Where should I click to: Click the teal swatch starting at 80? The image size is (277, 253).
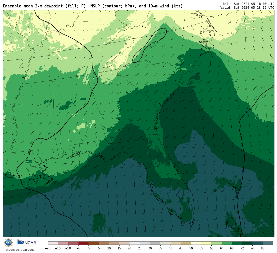point(268,243)
